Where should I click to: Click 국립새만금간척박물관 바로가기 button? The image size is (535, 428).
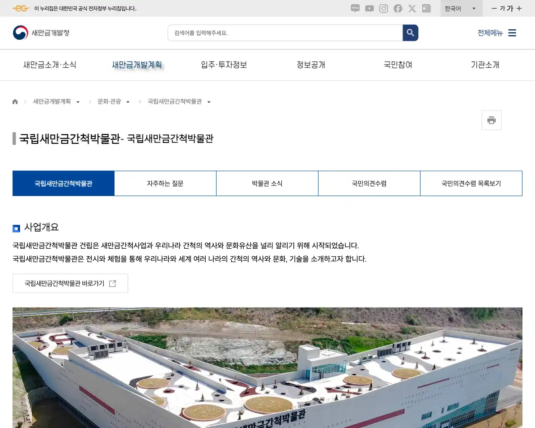coord(70,283)
